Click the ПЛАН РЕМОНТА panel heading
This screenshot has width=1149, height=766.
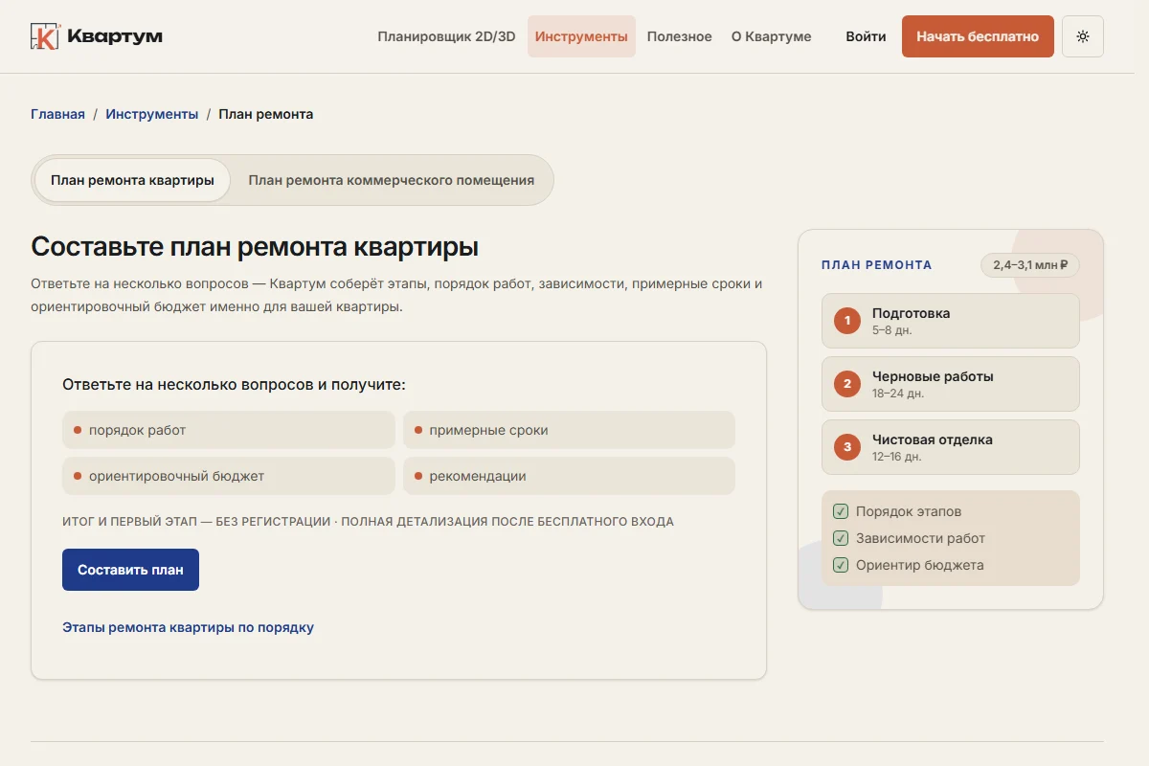tap(876, 265)
